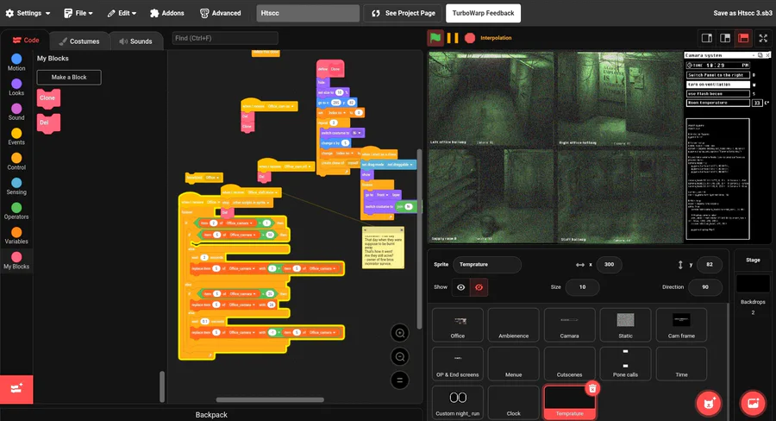Jump to the Looks block category

[x=16, y=87]
